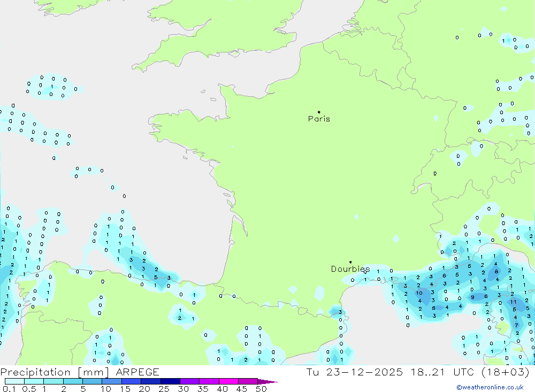The width and height of the screenshot is (535, 392).
Task: Click the '18..21 UTC' time range
Action: tap(444, 372)
